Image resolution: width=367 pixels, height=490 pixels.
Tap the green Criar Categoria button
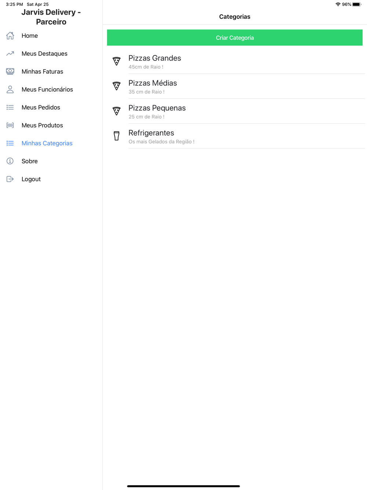pyautogui.click(x=235, y=37)
